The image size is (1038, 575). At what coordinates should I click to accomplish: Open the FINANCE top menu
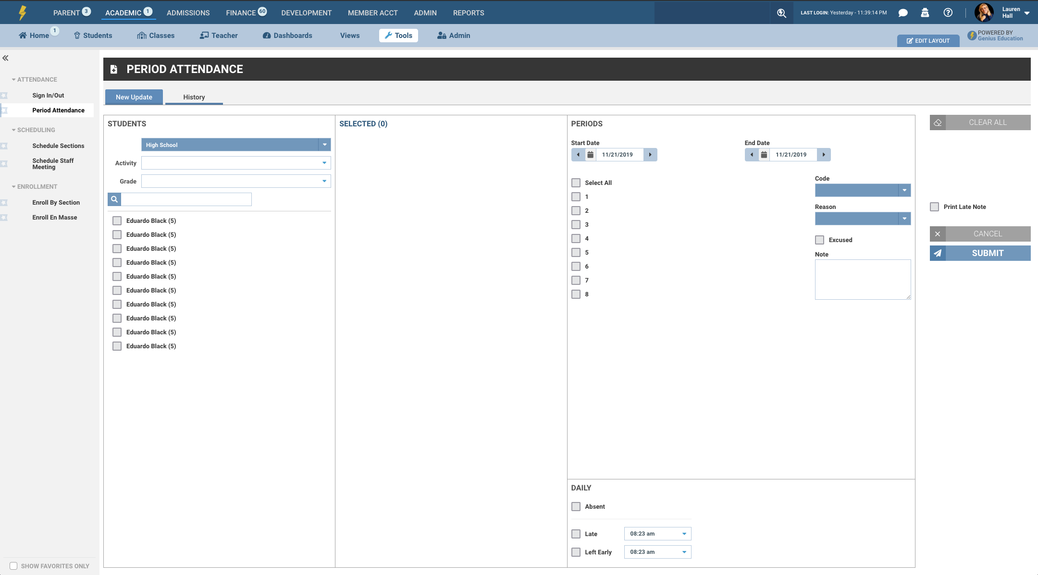(x=241, y=13)
